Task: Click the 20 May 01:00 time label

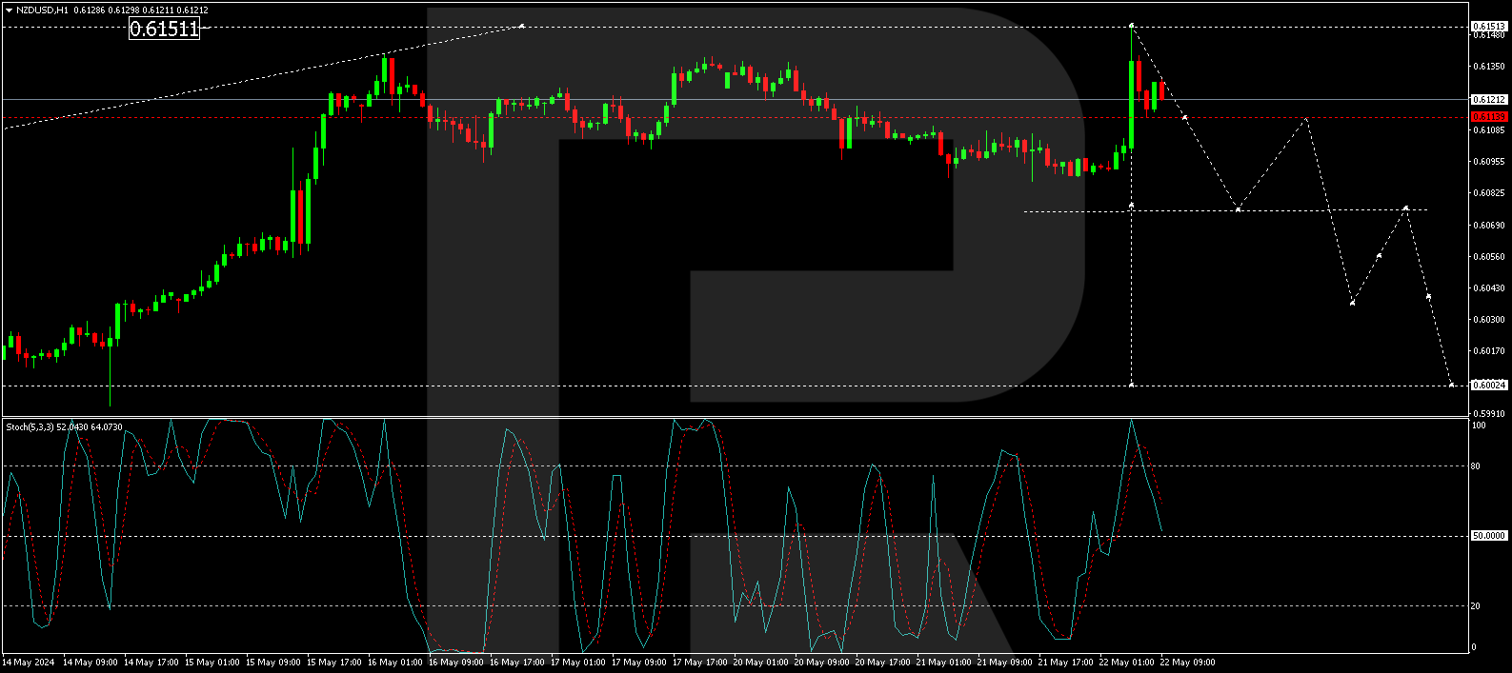Action: [x=761, y=662]
